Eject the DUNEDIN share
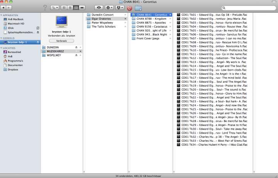Image resolution: width=278 pixels, height=178 pixels. (x=76, y=47)
